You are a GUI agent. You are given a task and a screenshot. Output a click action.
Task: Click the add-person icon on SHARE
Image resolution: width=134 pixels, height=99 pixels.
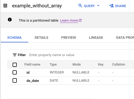pyautogui.click(x=111, y=6)
